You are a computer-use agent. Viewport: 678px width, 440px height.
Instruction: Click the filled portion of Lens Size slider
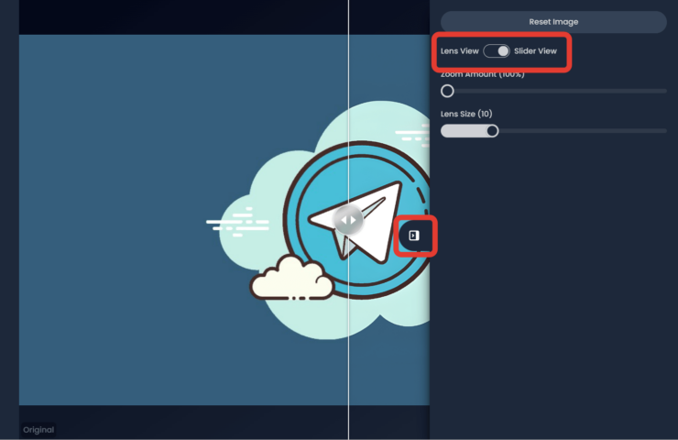465,131
